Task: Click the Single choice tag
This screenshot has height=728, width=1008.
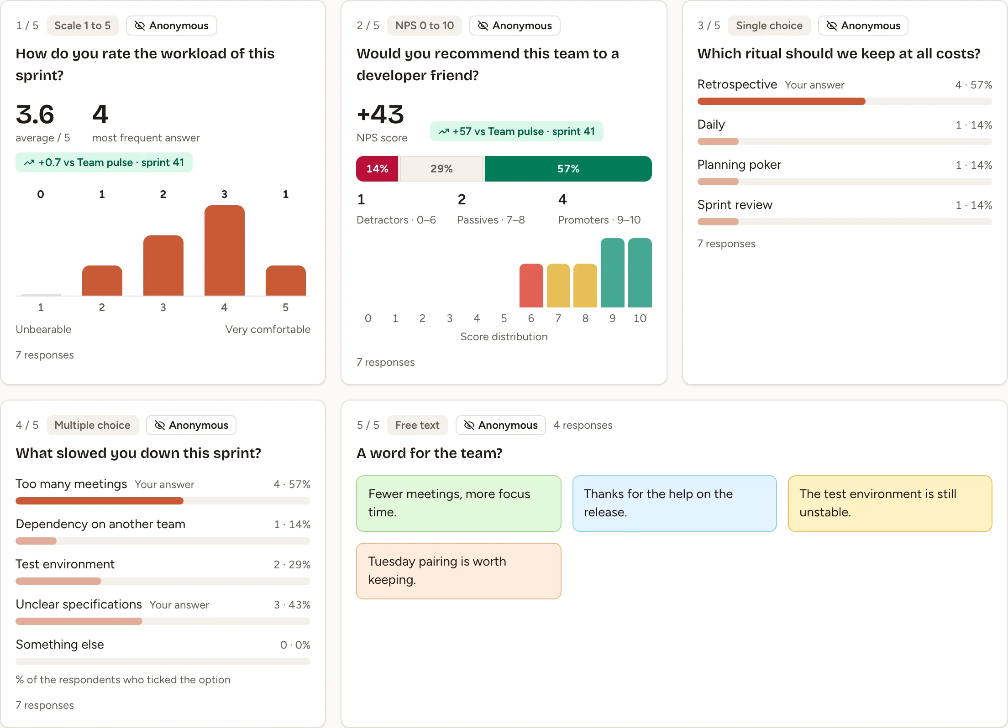Action: 769,26
